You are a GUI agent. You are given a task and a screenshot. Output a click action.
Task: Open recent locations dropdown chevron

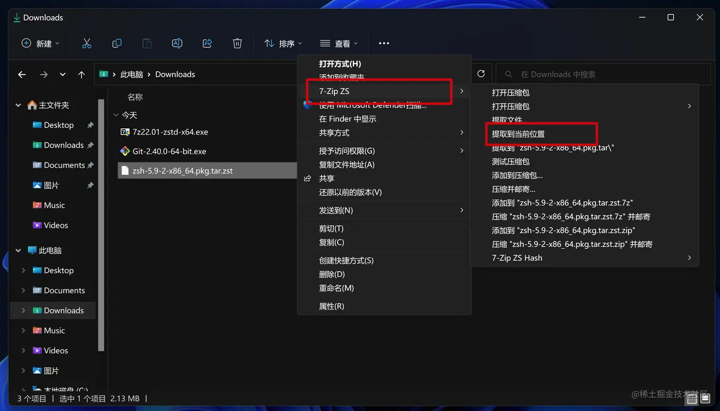coord(62,74)
